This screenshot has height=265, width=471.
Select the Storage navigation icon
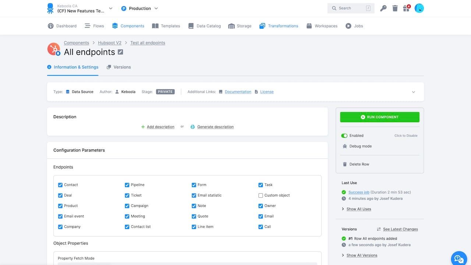point(231,26)
